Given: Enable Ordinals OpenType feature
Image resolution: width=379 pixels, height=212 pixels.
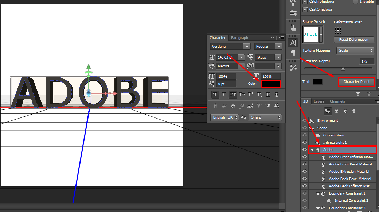Looking at the screenshot, I should (x=268, y=106).
